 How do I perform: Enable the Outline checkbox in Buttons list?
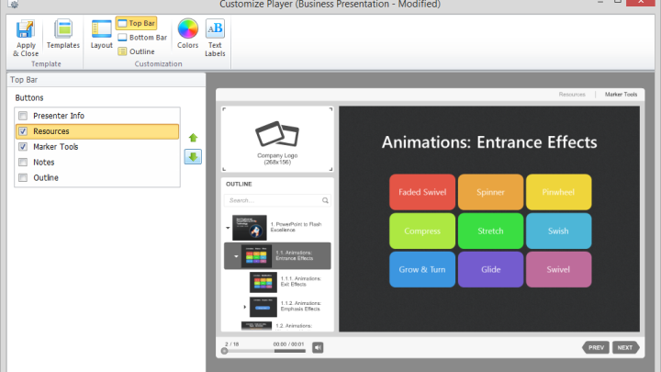[23, 177]
